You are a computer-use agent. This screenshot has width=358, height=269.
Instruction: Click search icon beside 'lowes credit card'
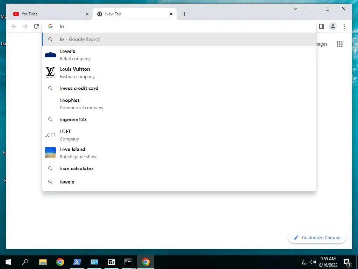[x=50, y=88]
